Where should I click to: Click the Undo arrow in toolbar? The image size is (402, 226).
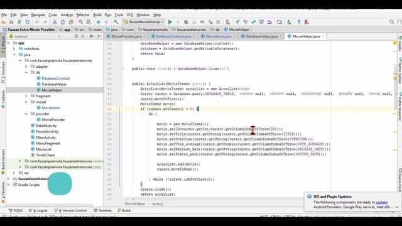(x=37, y=22)
